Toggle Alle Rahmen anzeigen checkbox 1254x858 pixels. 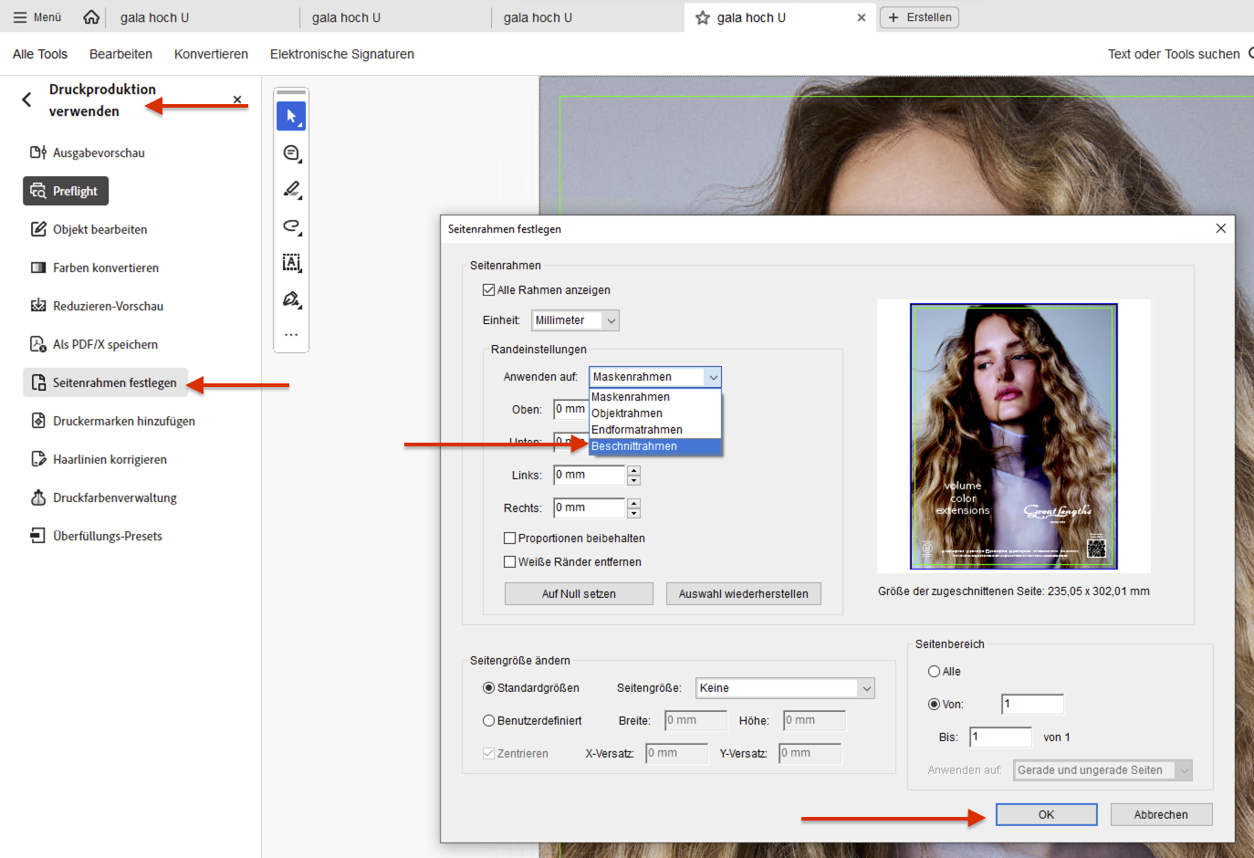[488, 290]
